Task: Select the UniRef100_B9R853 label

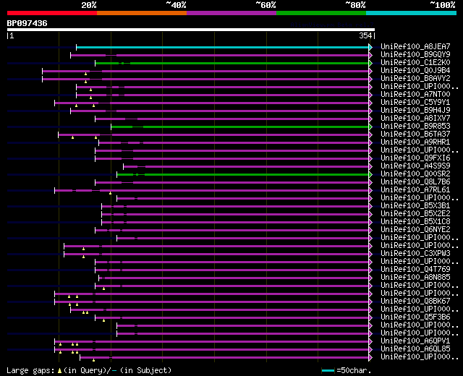Action: (x=415, y=127)
